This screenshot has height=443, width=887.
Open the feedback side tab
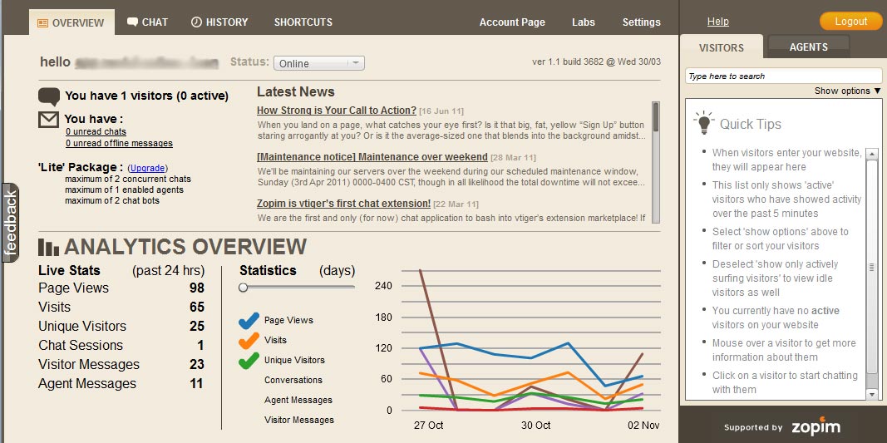[10, 223]
